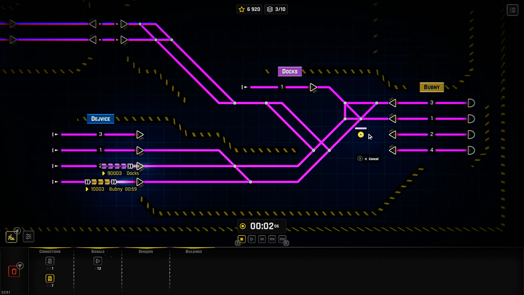Viewport: 524px width, 295px height.
Task: Choose the signal build tool icon
Action: tap(98, 261)
